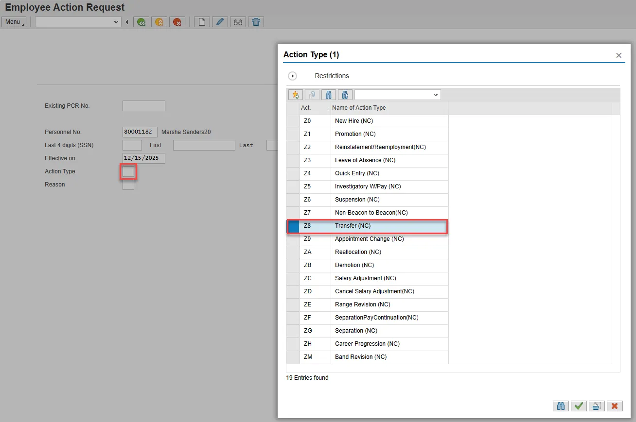Image resolution: width=636 pixels, height=422 pixels.
Task: Select row marker for ZC Salary Adjustment
Action: tap(293, 278)
